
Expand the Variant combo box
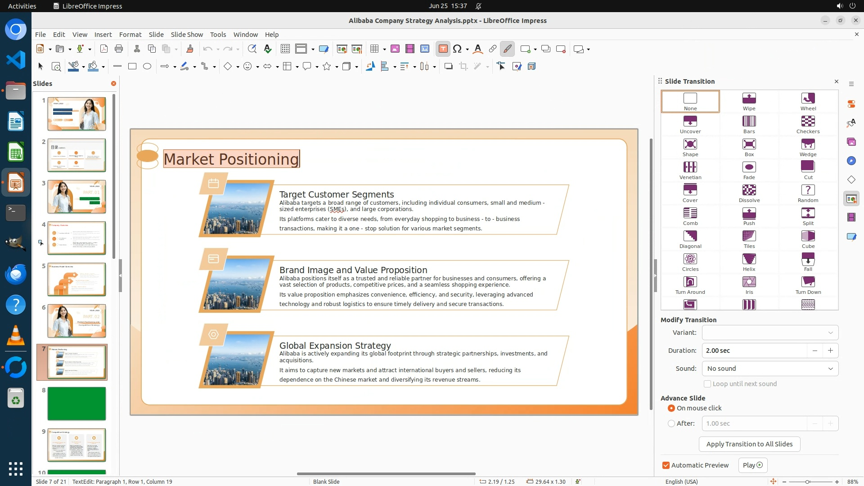tap(769, 333)
